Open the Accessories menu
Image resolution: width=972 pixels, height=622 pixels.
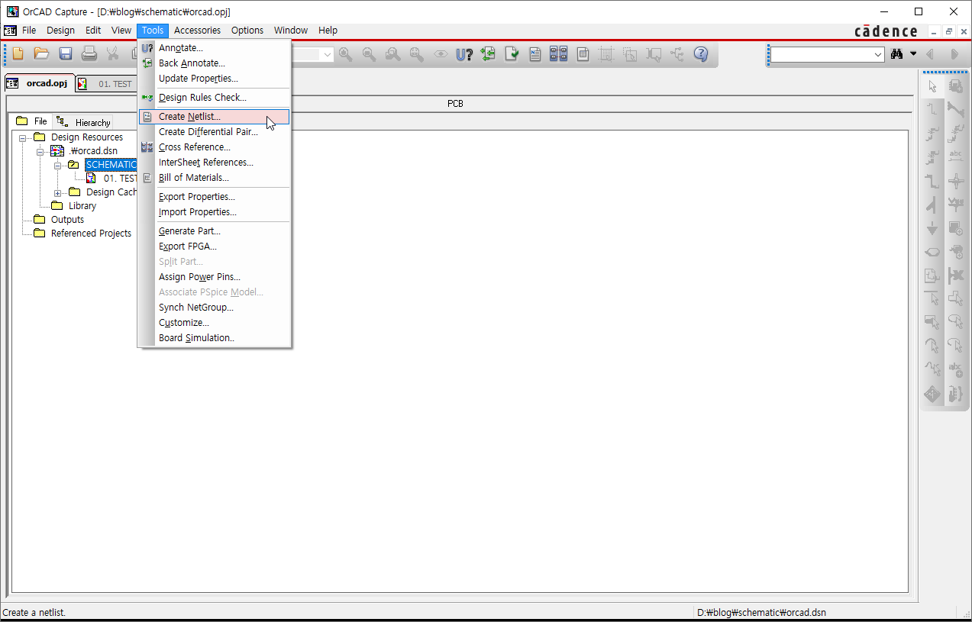click(197, 31)
